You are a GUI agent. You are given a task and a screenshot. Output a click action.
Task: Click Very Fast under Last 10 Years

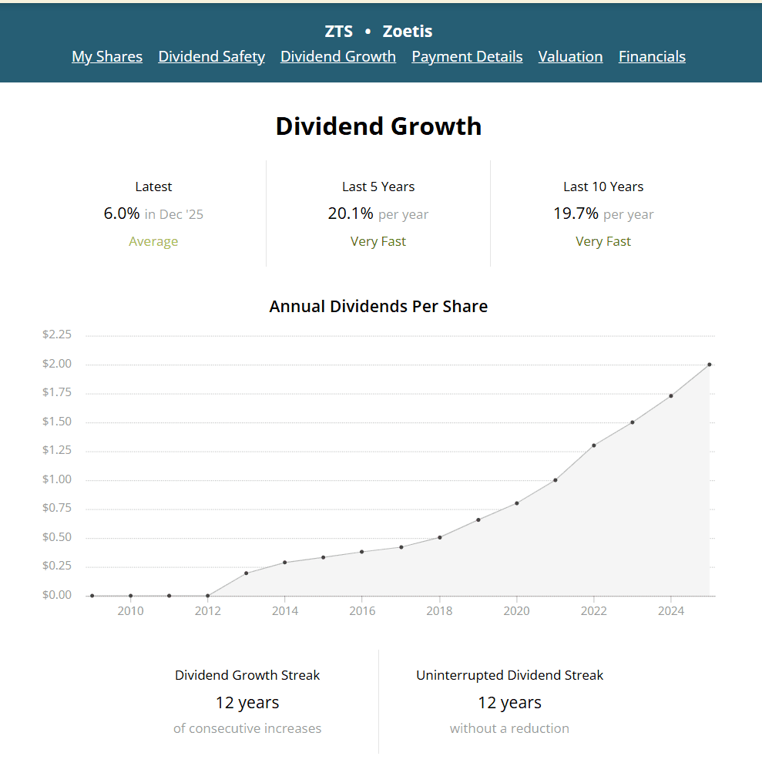pos(603,241)
